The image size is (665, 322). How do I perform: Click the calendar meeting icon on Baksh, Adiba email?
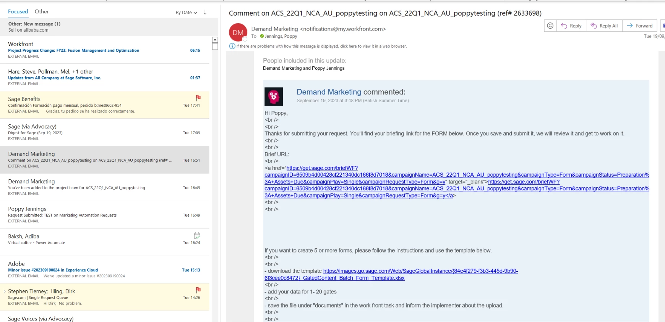[x=197, y=235]
